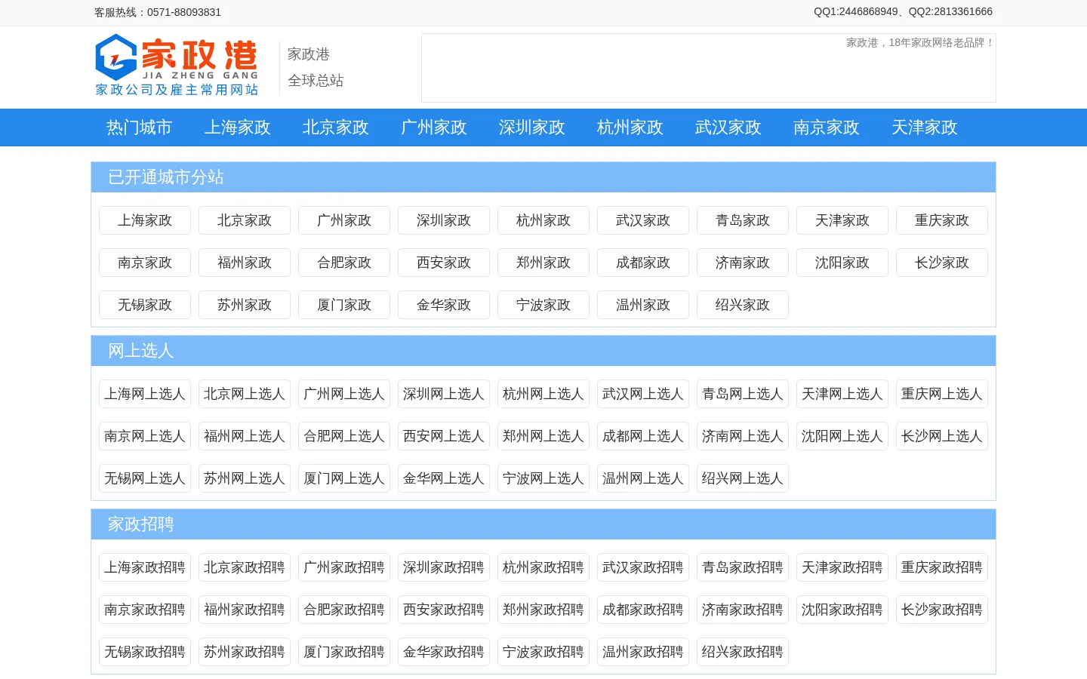Screen dimensions: 1087x679
Task: Click the 已开通城市分站 section header
Action: coord(543,177)
